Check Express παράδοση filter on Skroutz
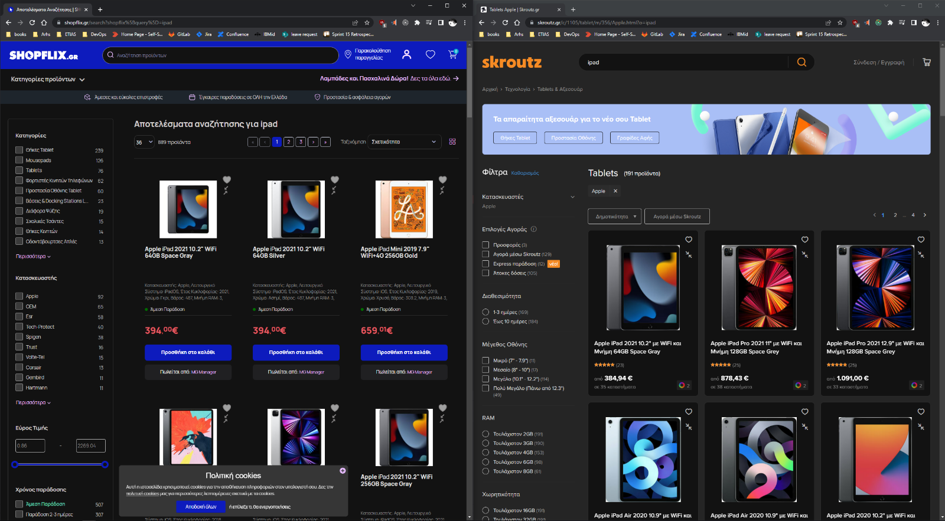The image size is (945, 521). [485, 264]
